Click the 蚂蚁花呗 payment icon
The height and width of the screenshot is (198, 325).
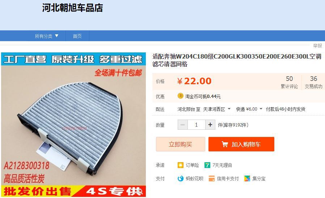click(x=181, y=178)
